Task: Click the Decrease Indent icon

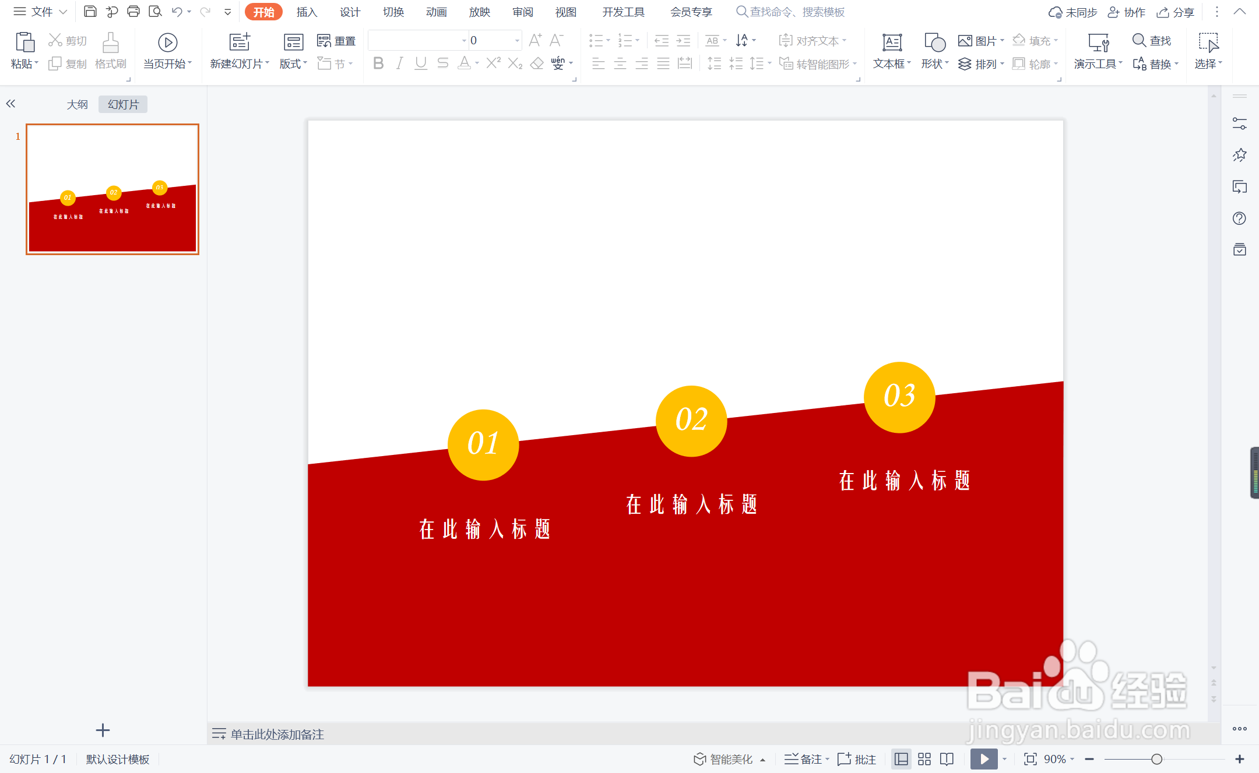Action: [662, 40]
